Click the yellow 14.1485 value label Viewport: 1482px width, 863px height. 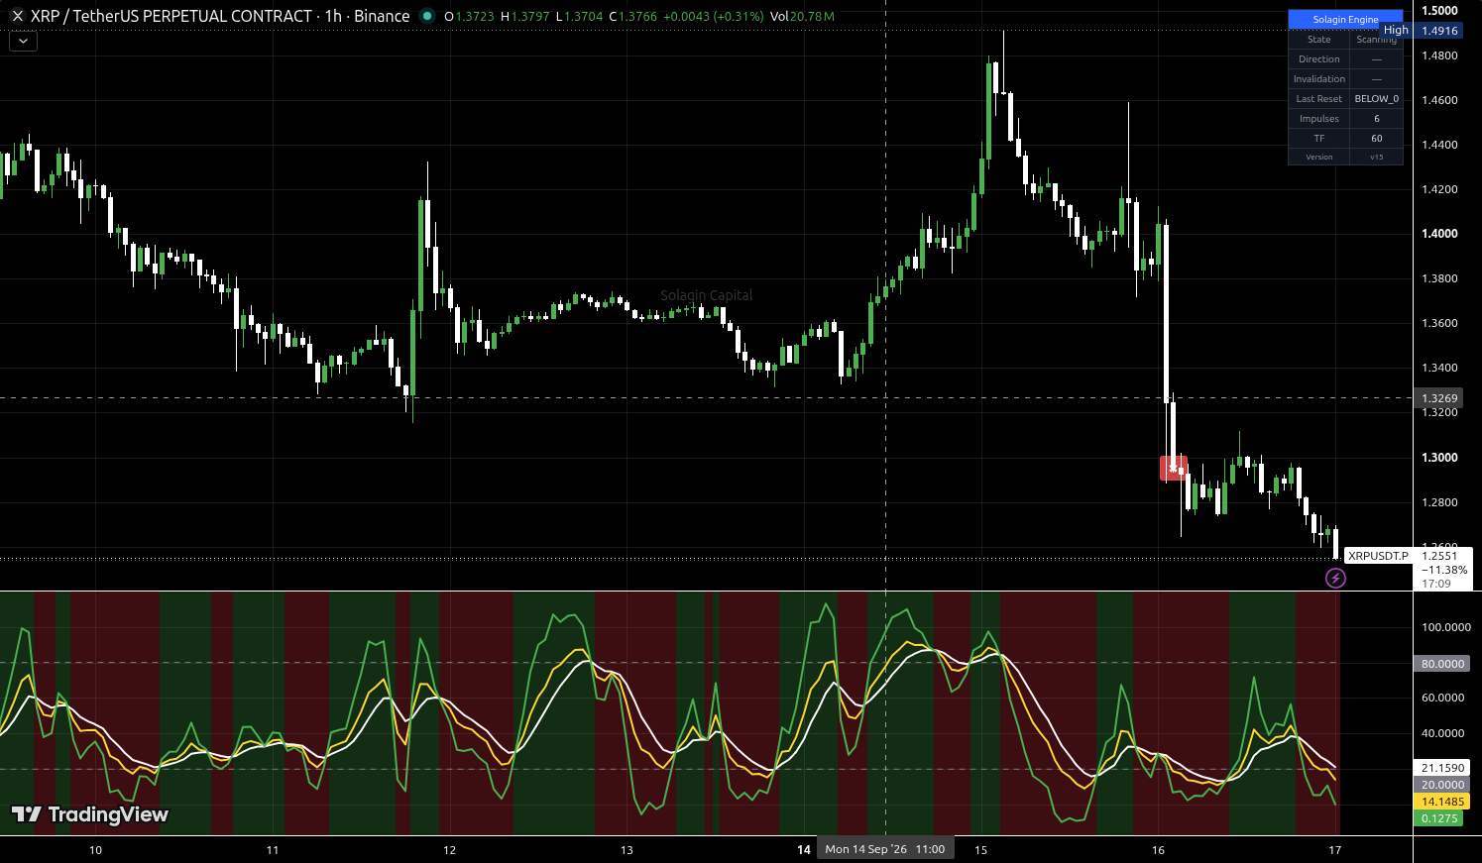[x=1442, y=802]
